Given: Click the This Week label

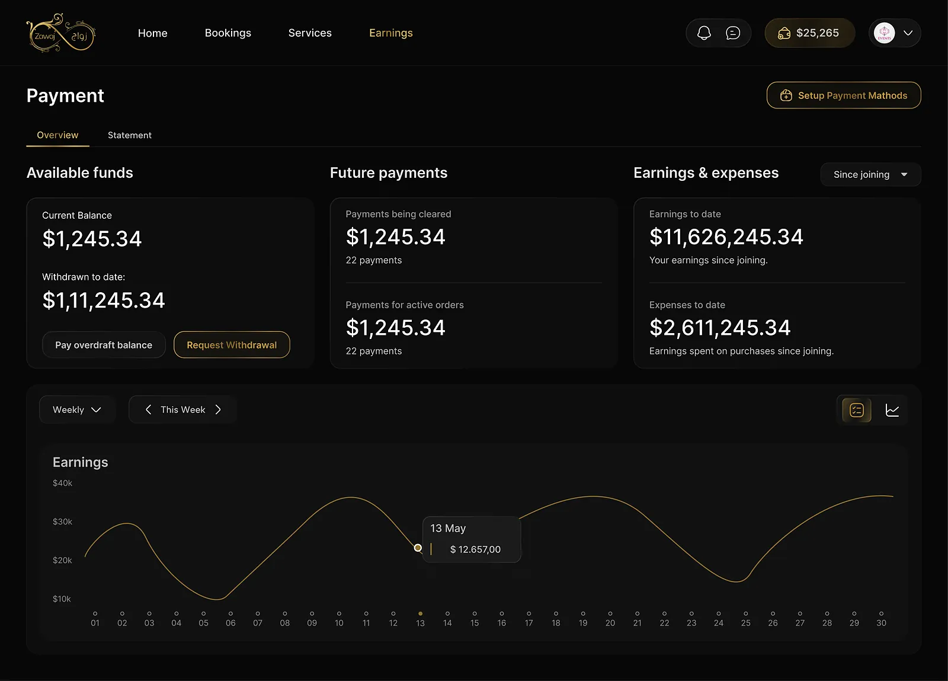Looking at the screenshot, I should 182,410.
